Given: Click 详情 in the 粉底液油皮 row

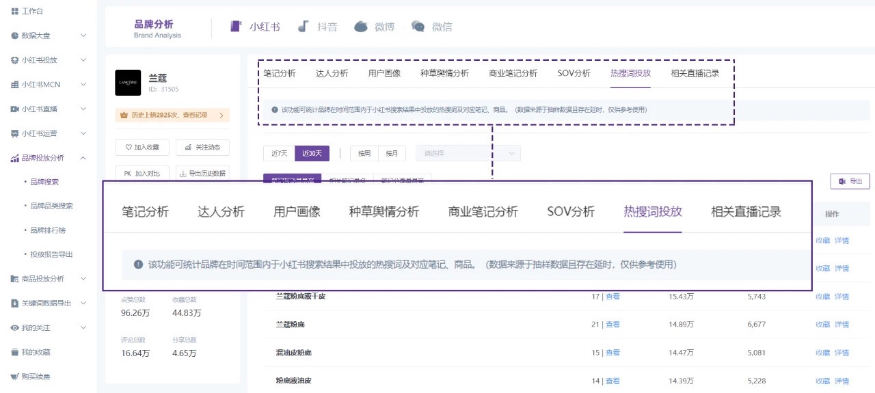Looking at the screenshot, I should (x=842, y=381).
